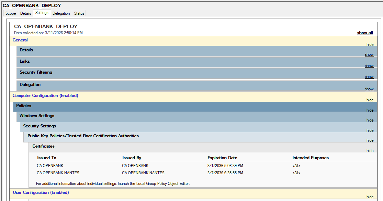Hide the Policies section
This screenshot has height=201, width=383.
click(370, 110)
